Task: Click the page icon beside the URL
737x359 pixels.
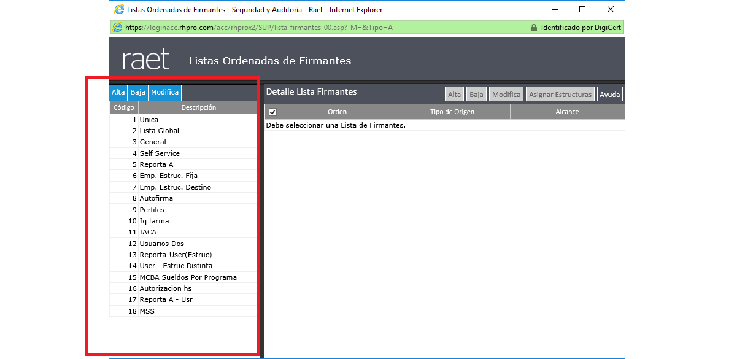Action: coord(117,28)
